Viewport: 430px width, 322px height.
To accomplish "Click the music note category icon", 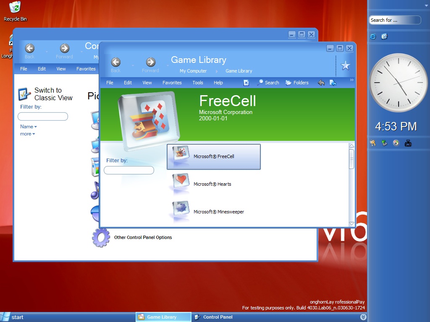I will 95,190.
